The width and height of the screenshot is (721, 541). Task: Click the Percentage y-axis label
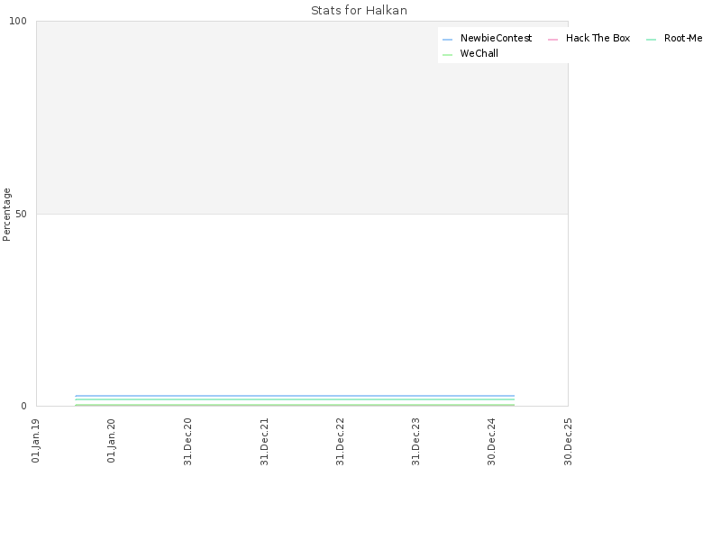[6, 215]
